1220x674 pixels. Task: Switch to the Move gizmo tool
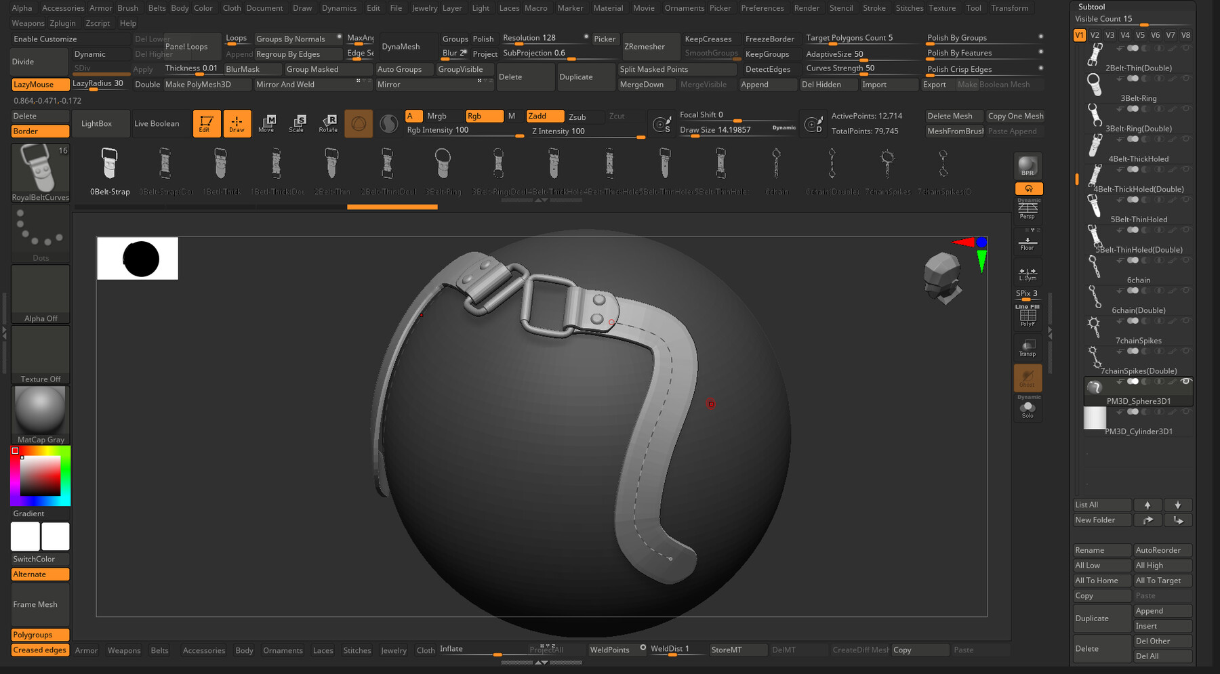tap(267, 123)
